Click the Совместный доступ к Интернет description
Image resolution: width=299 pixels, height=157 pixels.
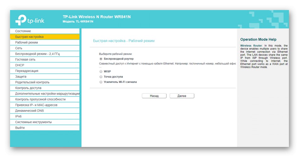[167, 63]
